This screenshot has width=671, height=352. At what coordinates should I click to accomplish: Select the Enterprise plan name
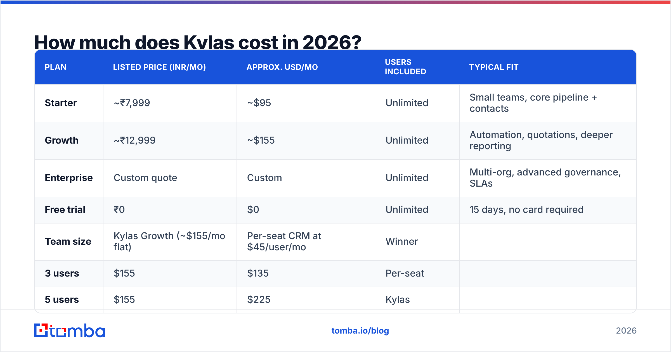[x=69, y=178]
